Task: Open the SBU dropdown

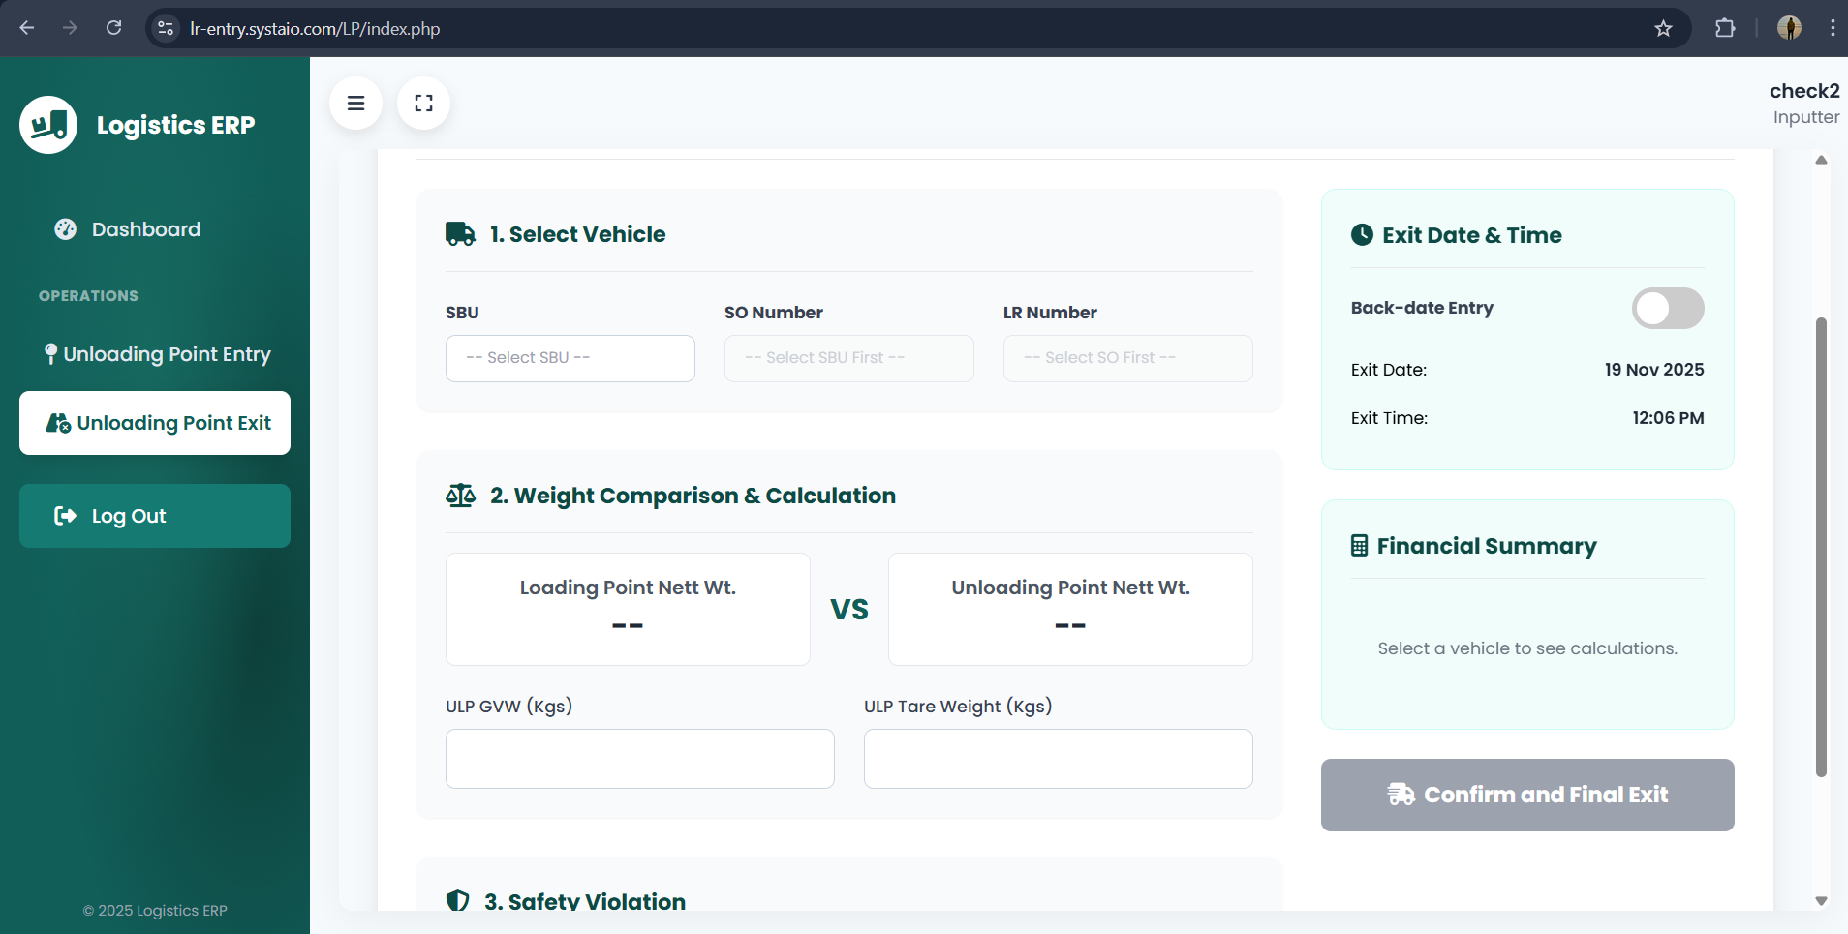Action: [570, 358]
